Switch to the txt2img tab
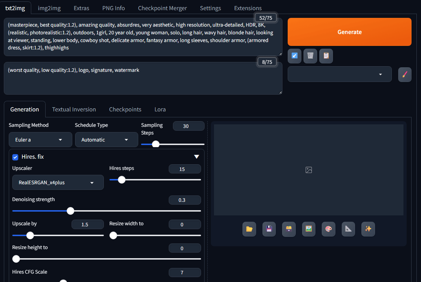Screen dimensions: 421x282 15,8
